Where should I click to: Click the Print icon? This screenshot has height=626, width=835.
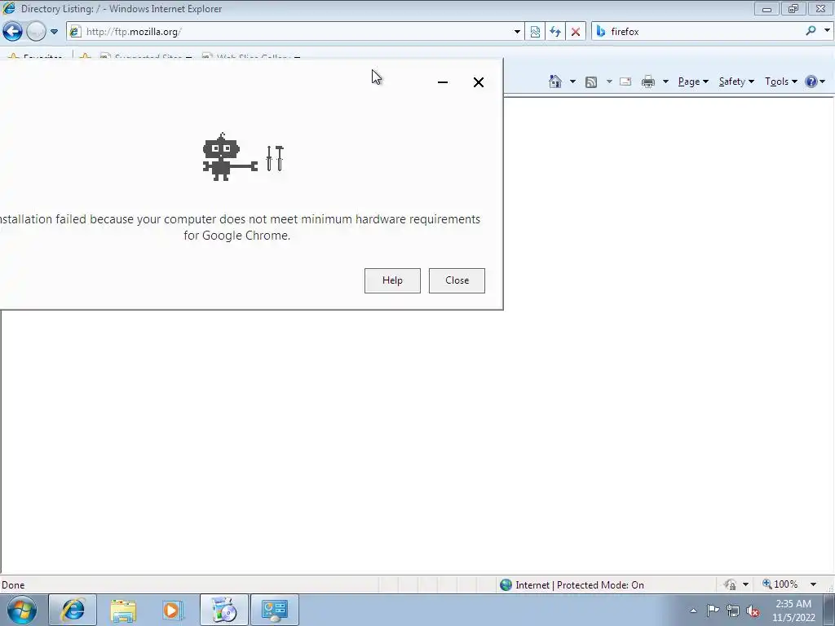pyautogui.click(x=648, y=82)
